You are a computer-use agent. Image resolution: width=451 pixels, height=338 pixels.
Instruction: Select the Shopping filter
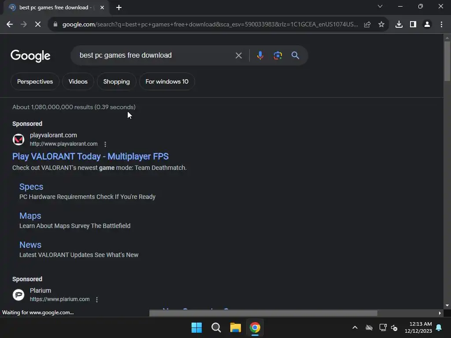[x=116, y=81]
